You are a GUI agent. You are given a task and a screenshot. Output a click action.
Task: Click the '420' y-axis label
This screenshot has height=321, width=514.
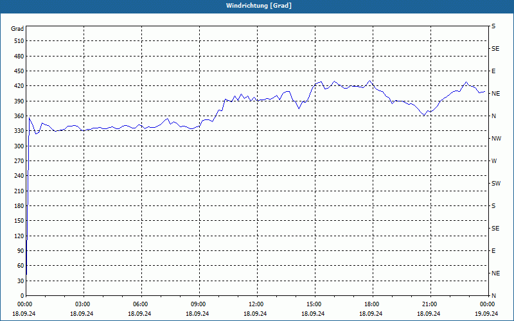click(x=19, y=86)
